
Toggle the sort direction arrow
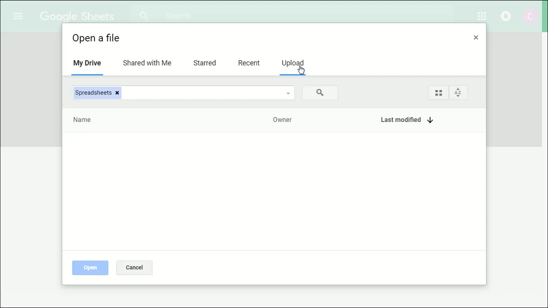click(430, 120)
